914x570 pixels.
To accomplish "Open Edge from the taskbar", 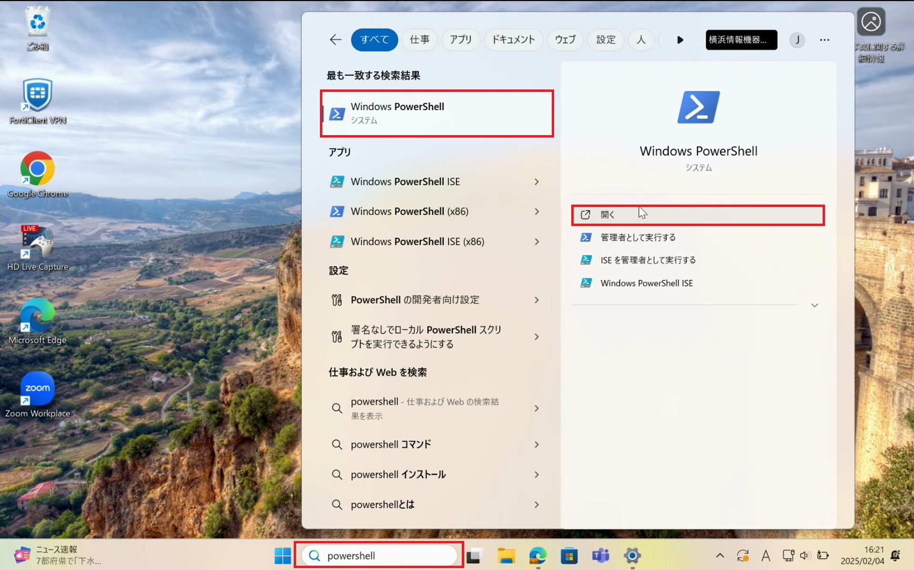I will [x=538, y=555].
